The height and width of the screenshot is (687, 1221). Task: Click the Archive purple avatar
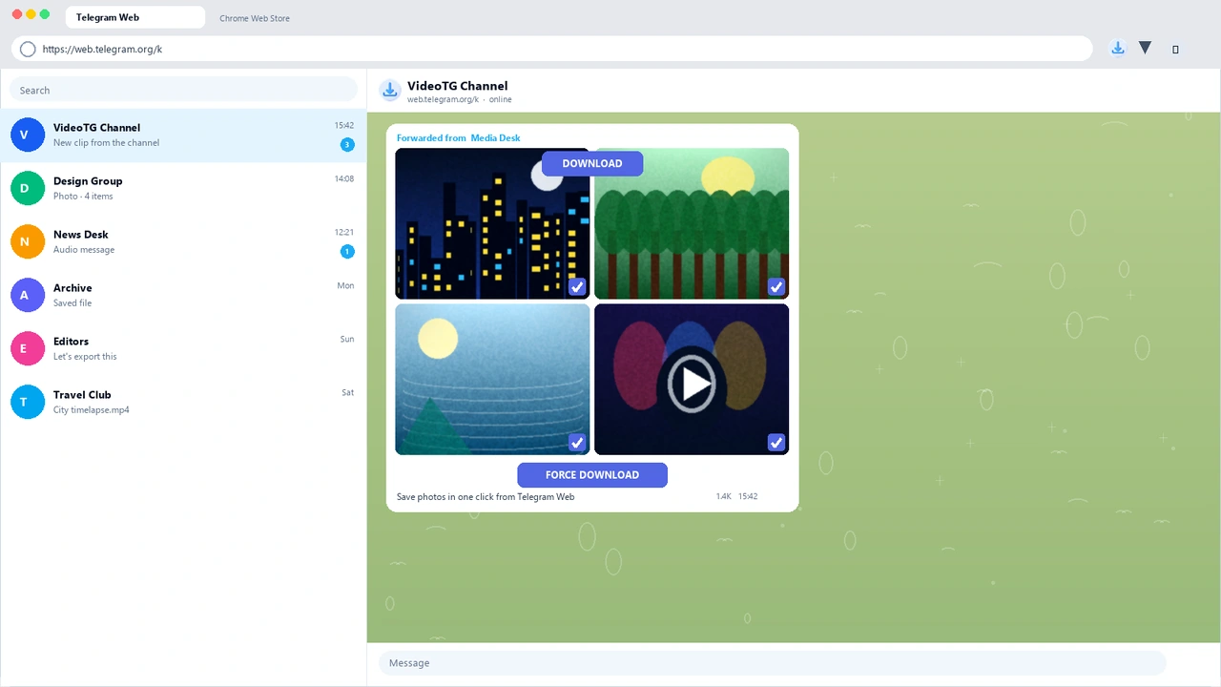point(28,295)
